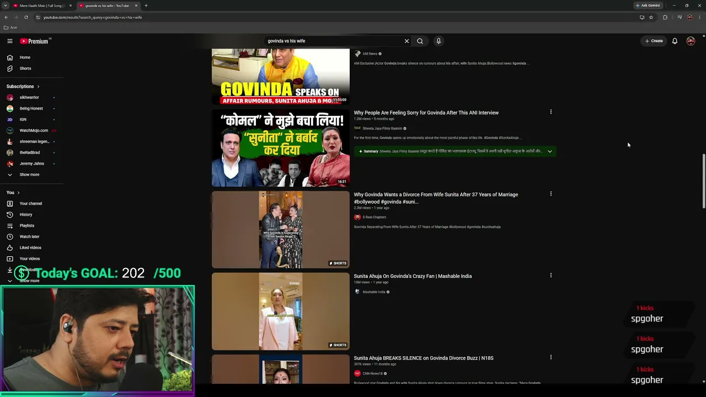The image size is (706, 397).
Task: Open the tab search dropdown in Chrome
Action: click(5, 6)
